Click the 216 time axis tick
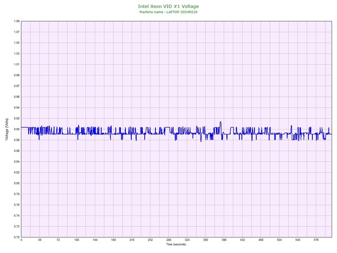The width and height of the screenshot is (337, 253). 132,240
